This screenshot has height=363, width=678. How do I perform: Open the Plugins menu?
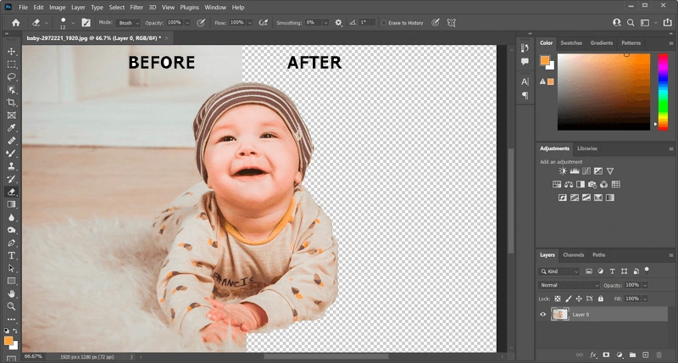(x=189, y=8)
